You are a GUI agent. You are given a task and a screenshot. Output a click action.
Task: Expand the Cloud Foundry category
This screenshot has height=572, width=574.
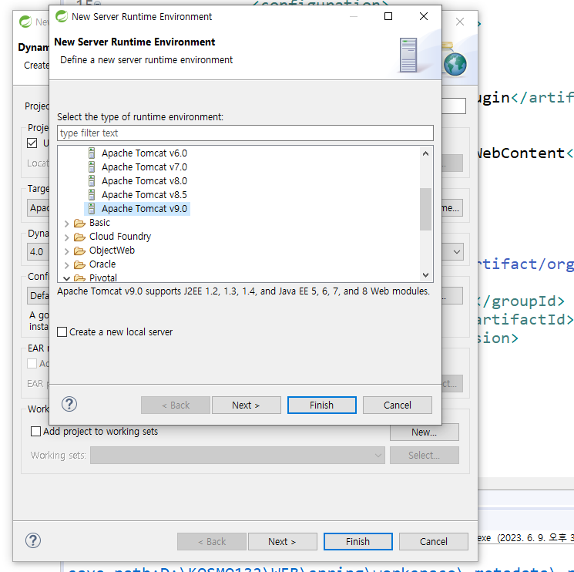click(x=66, y=237)
